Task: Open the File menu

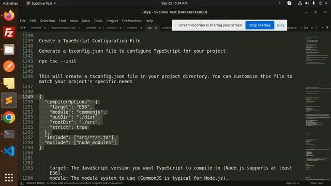Action: pyautogui.click(x=23, y=21)
